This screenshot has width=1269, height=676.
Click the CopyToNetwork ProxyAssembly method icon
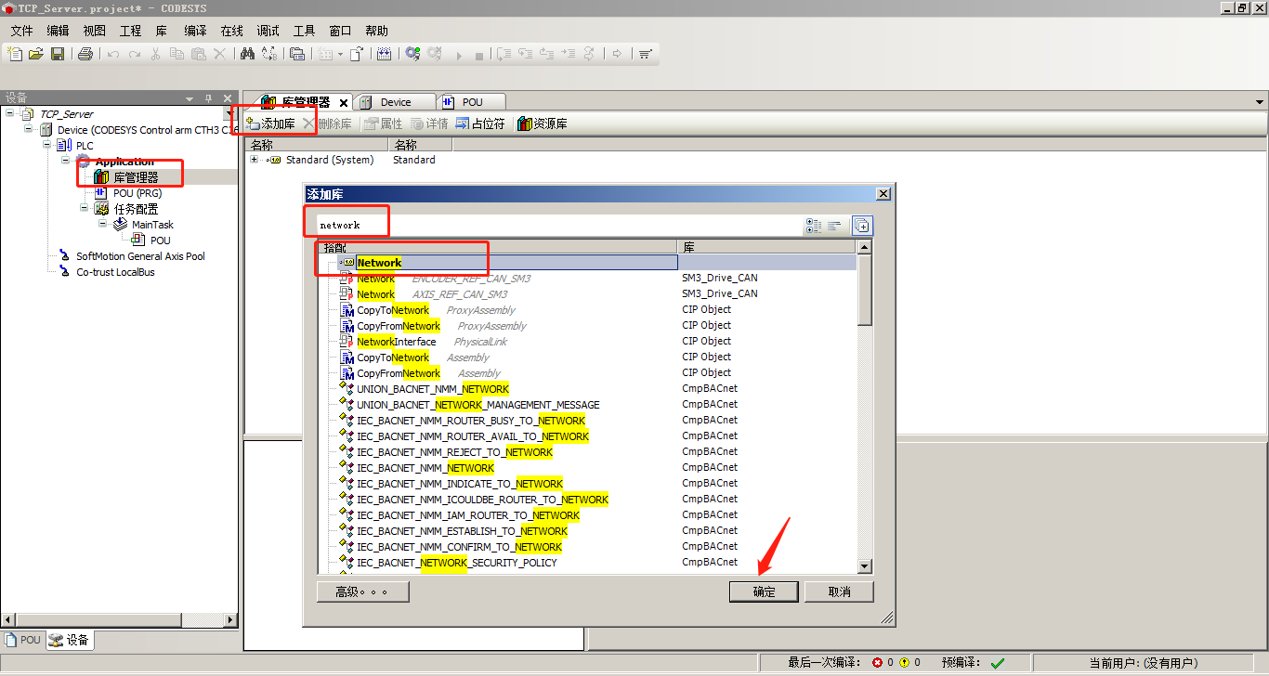(x=347, y=310)
